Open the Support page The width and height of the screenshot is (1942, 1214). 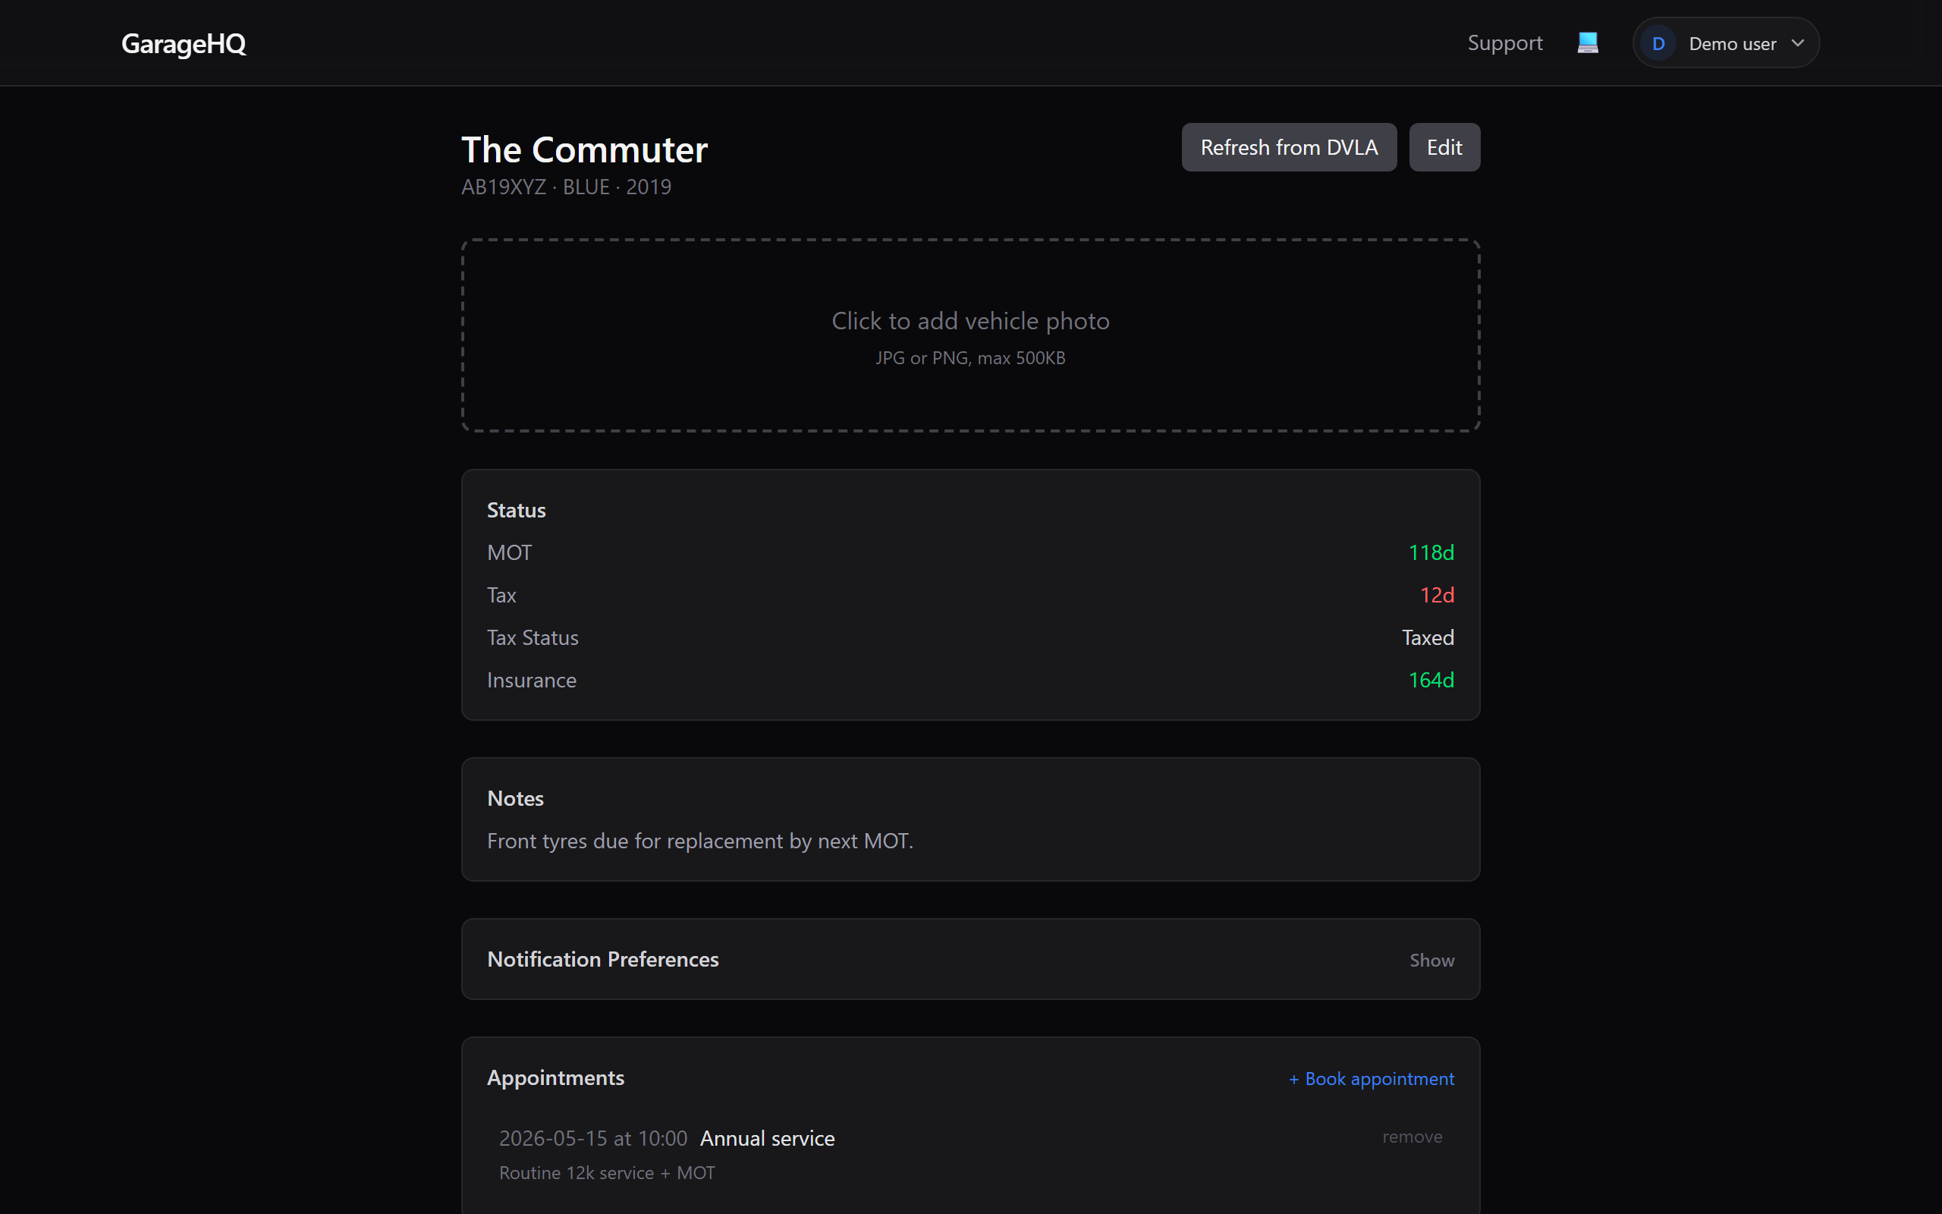click(1504, 42)
